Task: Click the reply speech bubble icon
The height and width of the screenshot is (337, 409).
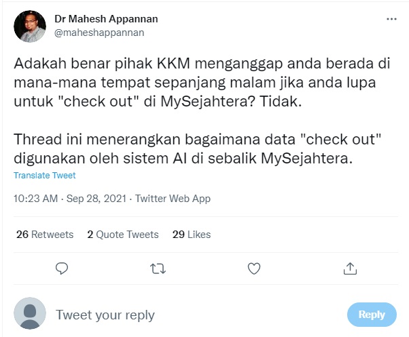Action: coord(62,269)
